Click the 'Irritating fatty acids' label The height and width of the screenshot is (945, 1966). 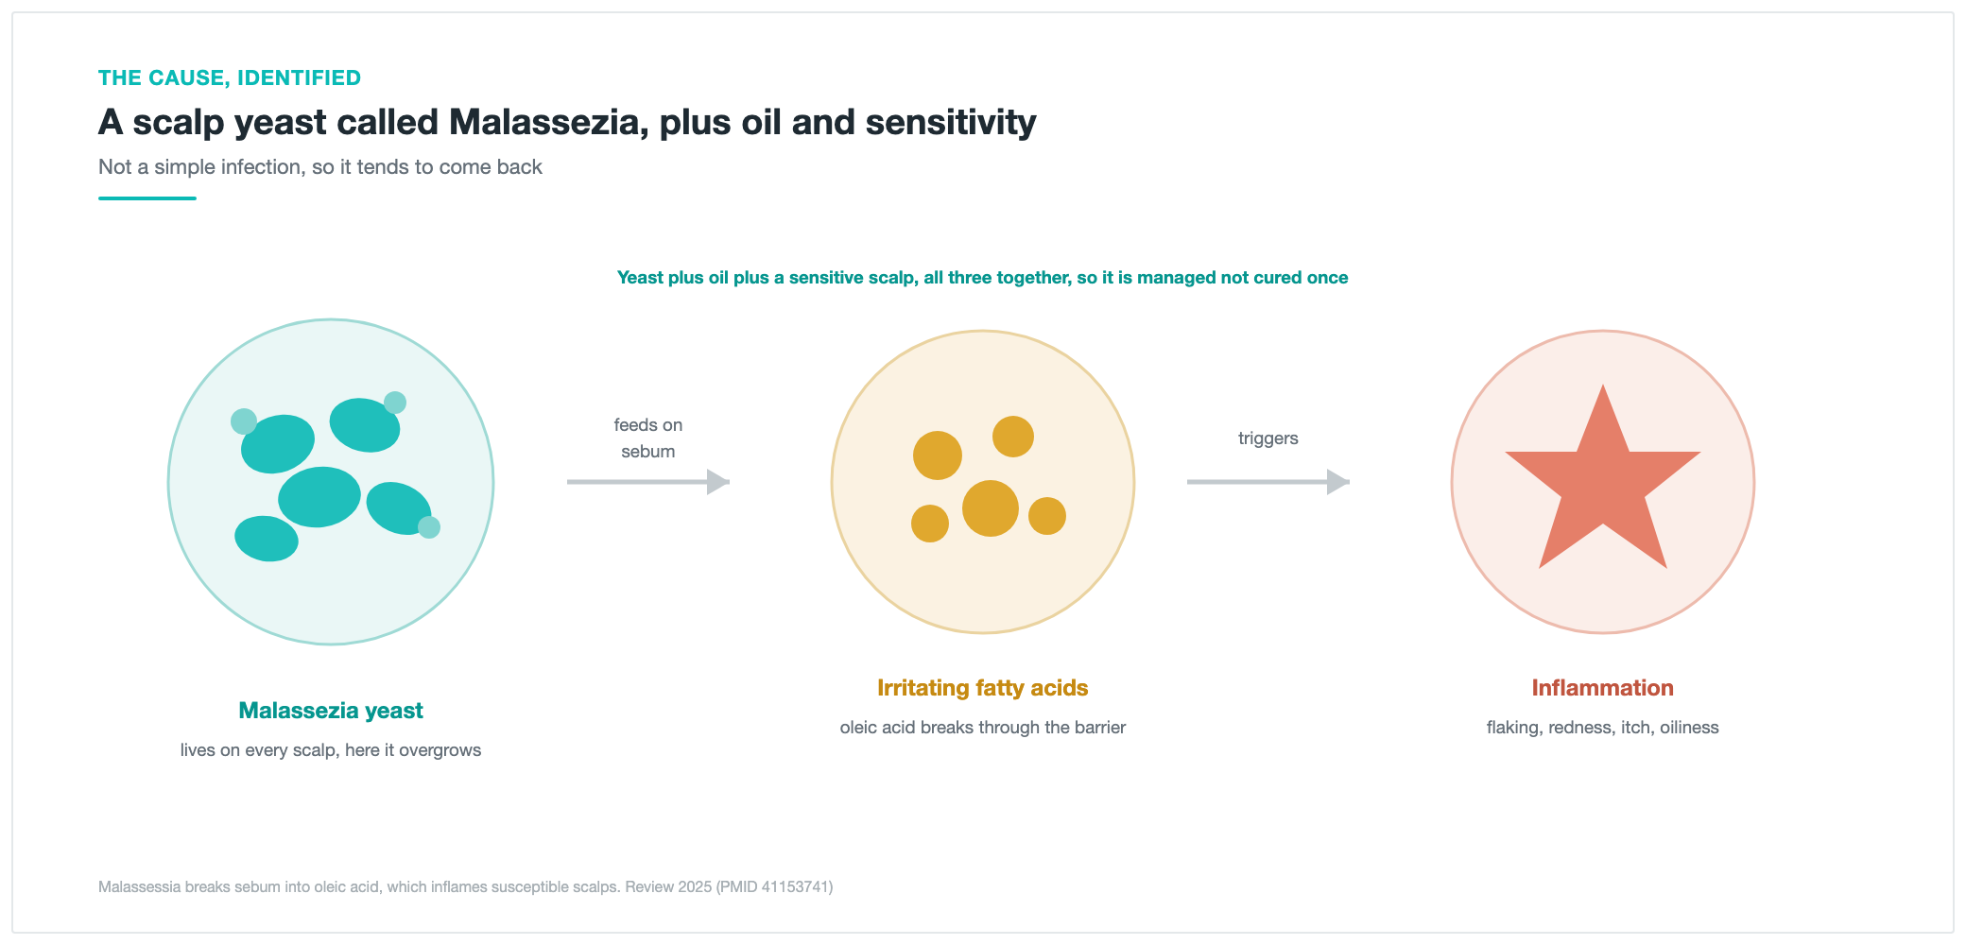tap(983, 688)
